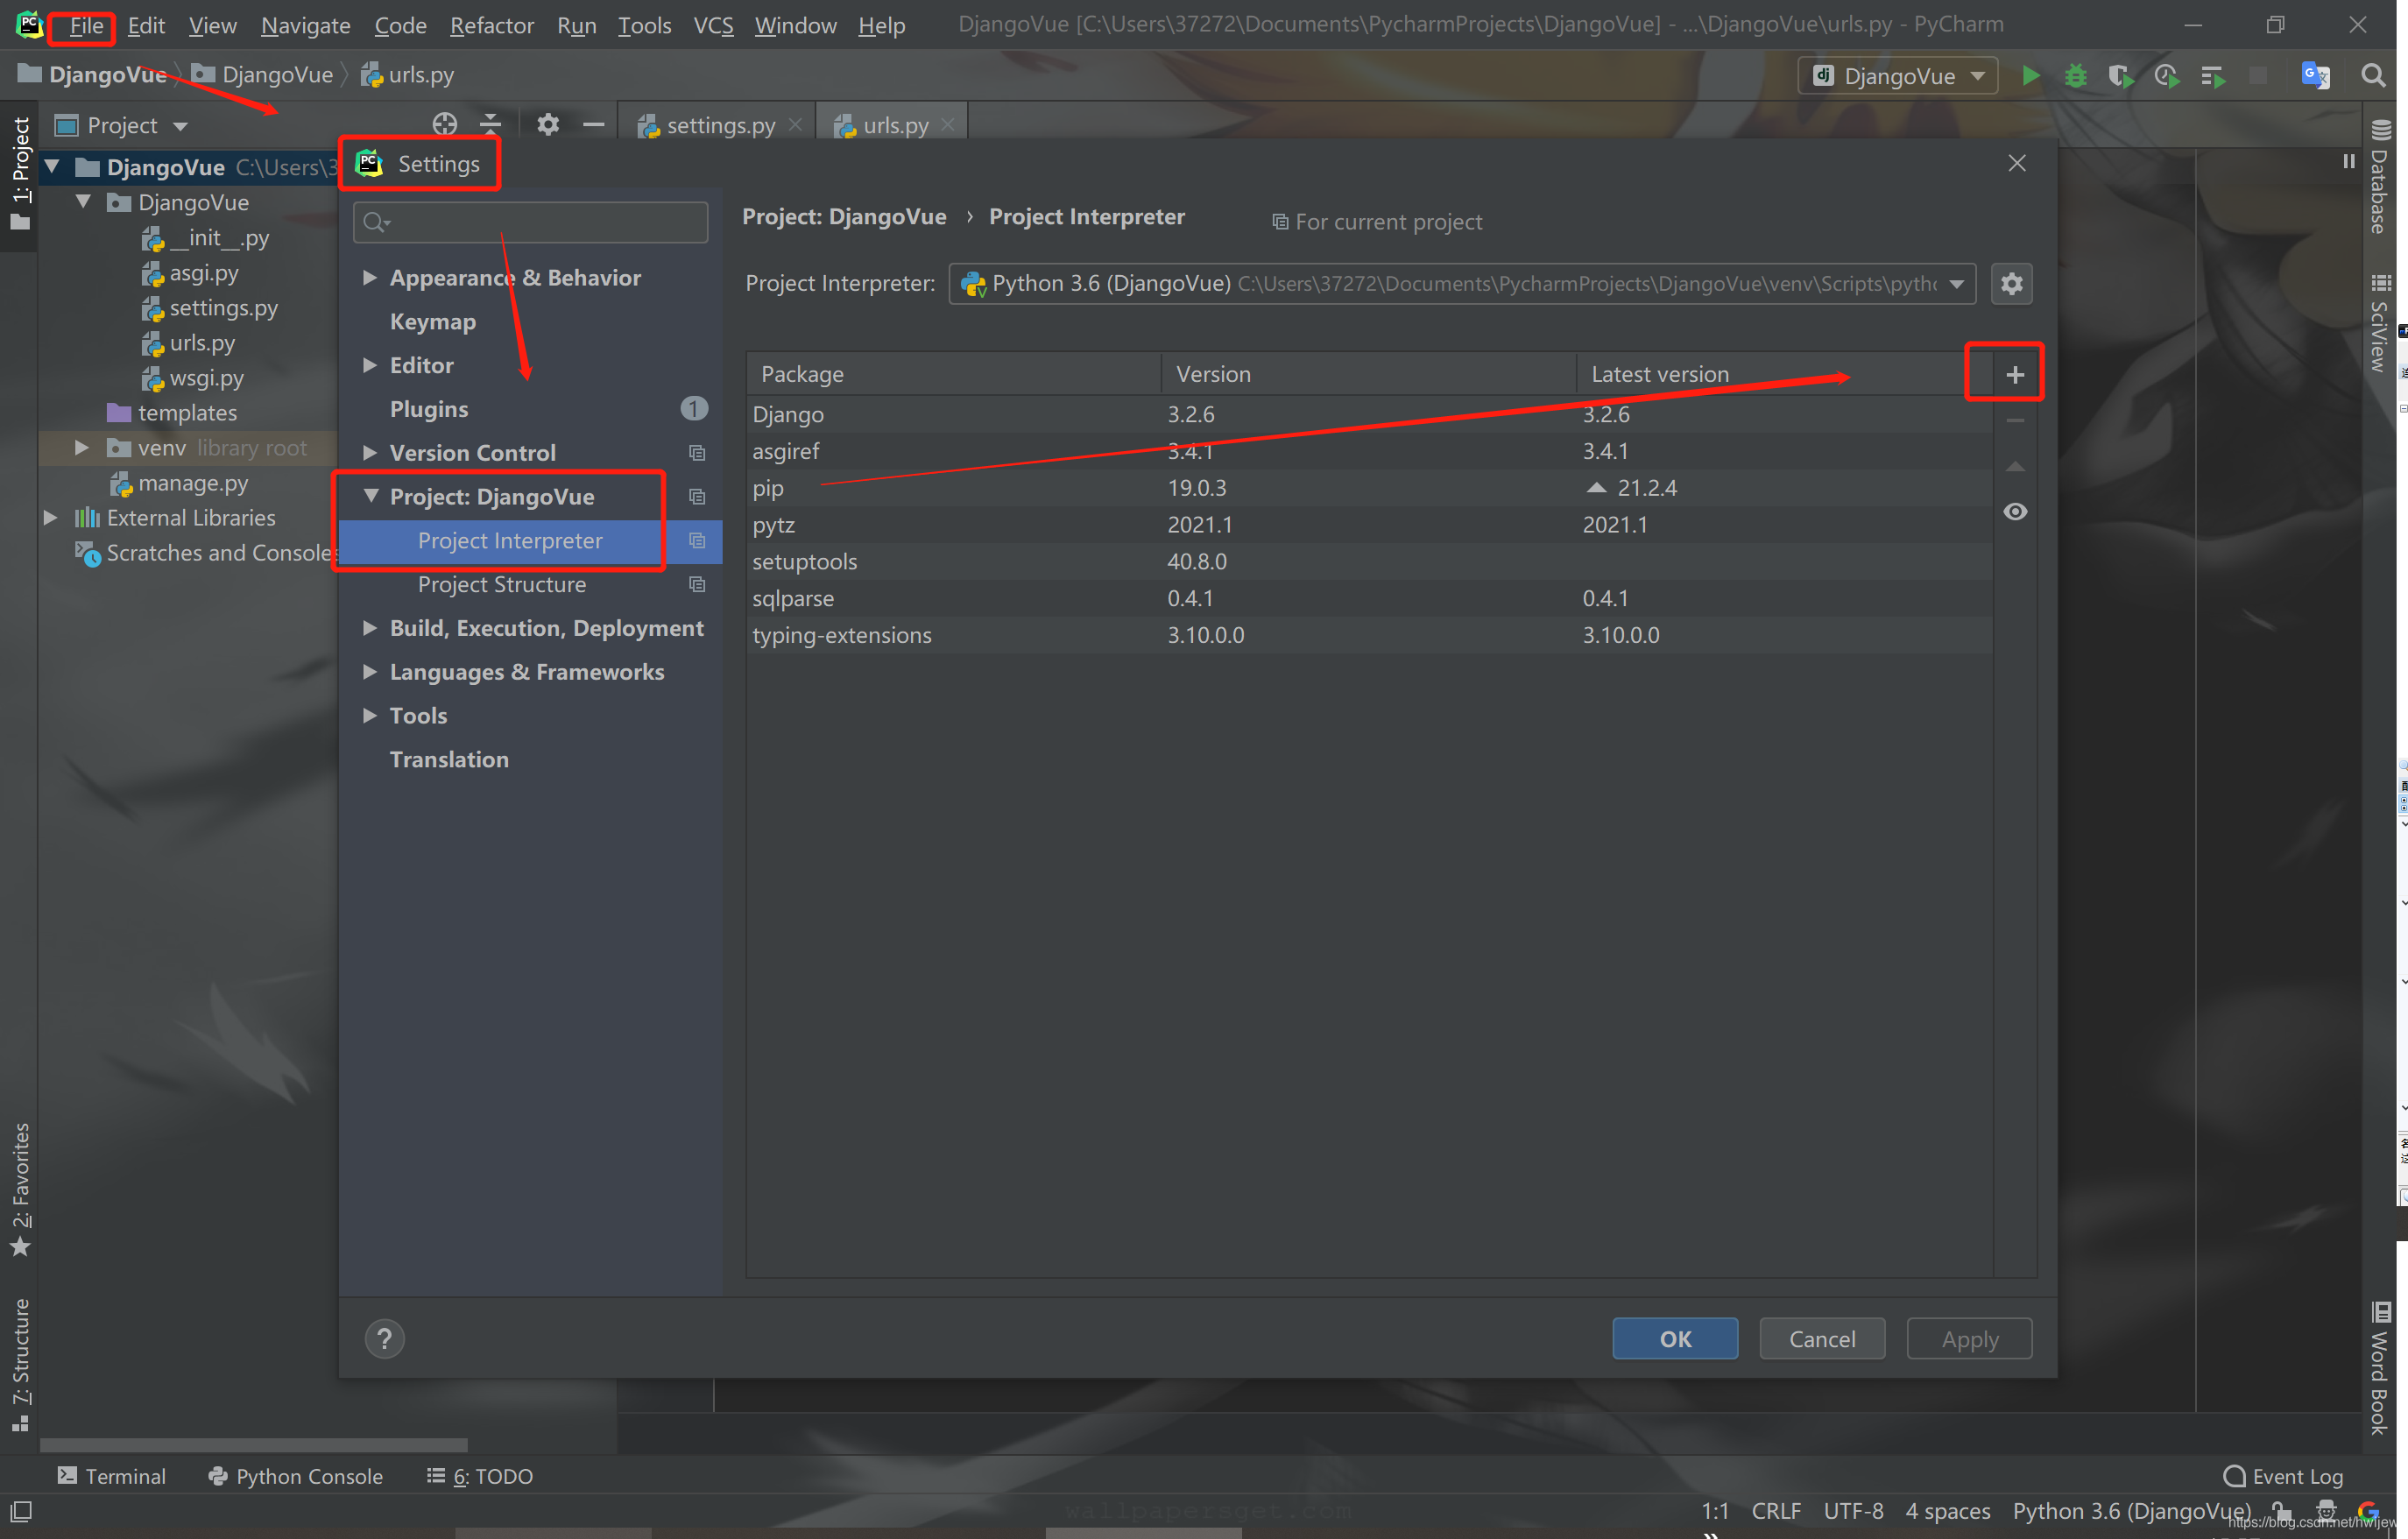
Task: Switch to the urls.py editor tab
Action: tap(893, 125)
